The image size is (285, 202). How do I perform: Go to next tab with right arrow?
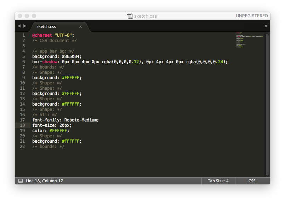pyautogui.click(x=25, y=26)
